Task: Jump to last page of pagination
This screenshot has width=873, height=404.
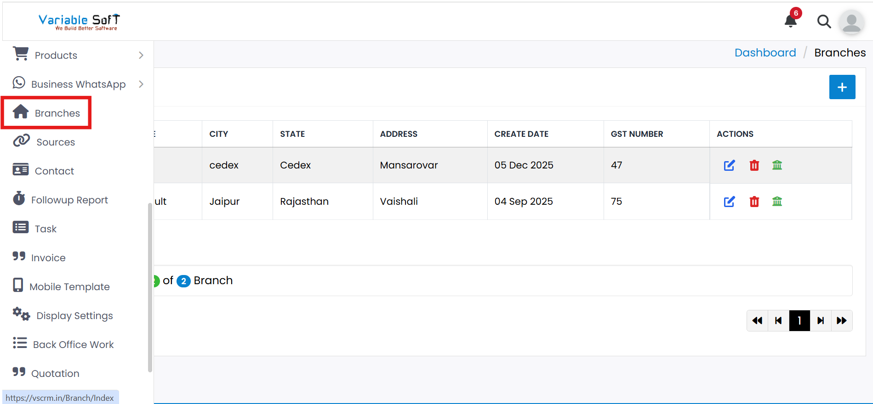Action: pos(841,320)
